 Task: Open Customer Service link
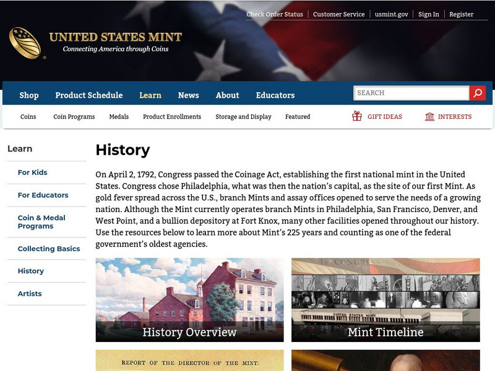pyautogui.click(x=338, y=14)
